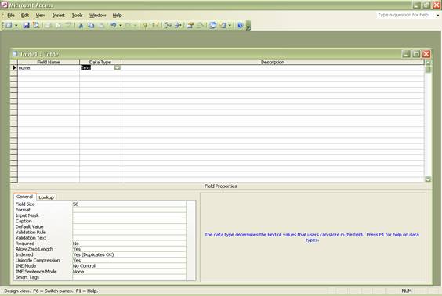The image size is (442, 296).
Task: Click the Undo arrow icon
Action: [114, 26]
